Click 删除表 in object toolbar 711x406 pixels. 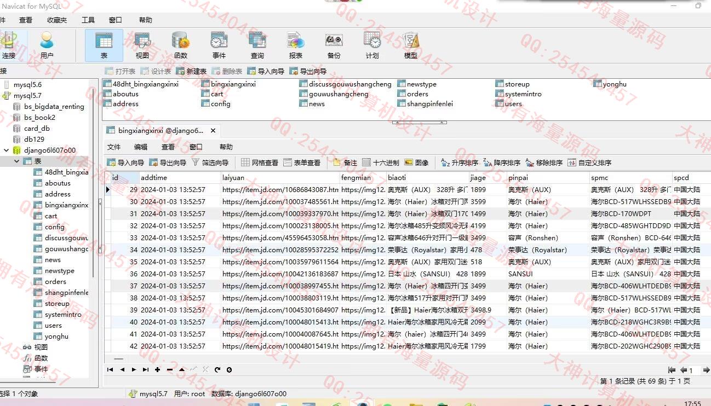click(227, 71)
